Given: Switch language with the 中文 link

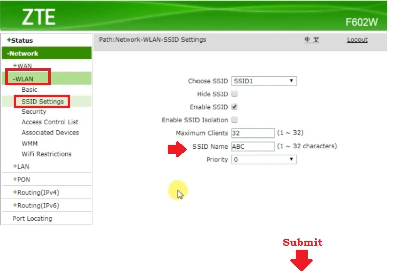Looking at the screenshot, I should click(311, 40).
